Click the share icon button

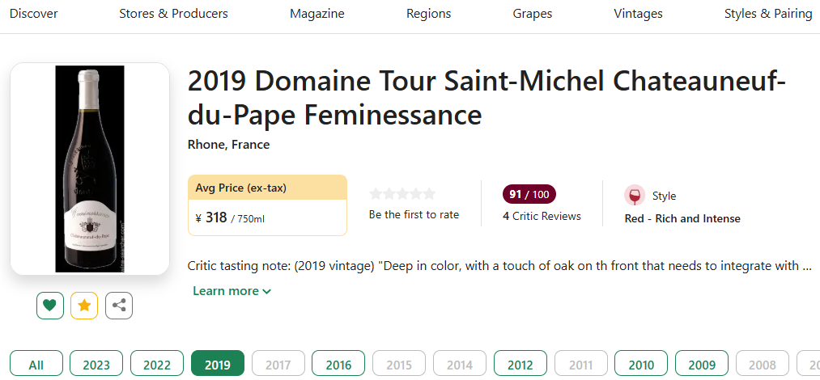point(119,306)
